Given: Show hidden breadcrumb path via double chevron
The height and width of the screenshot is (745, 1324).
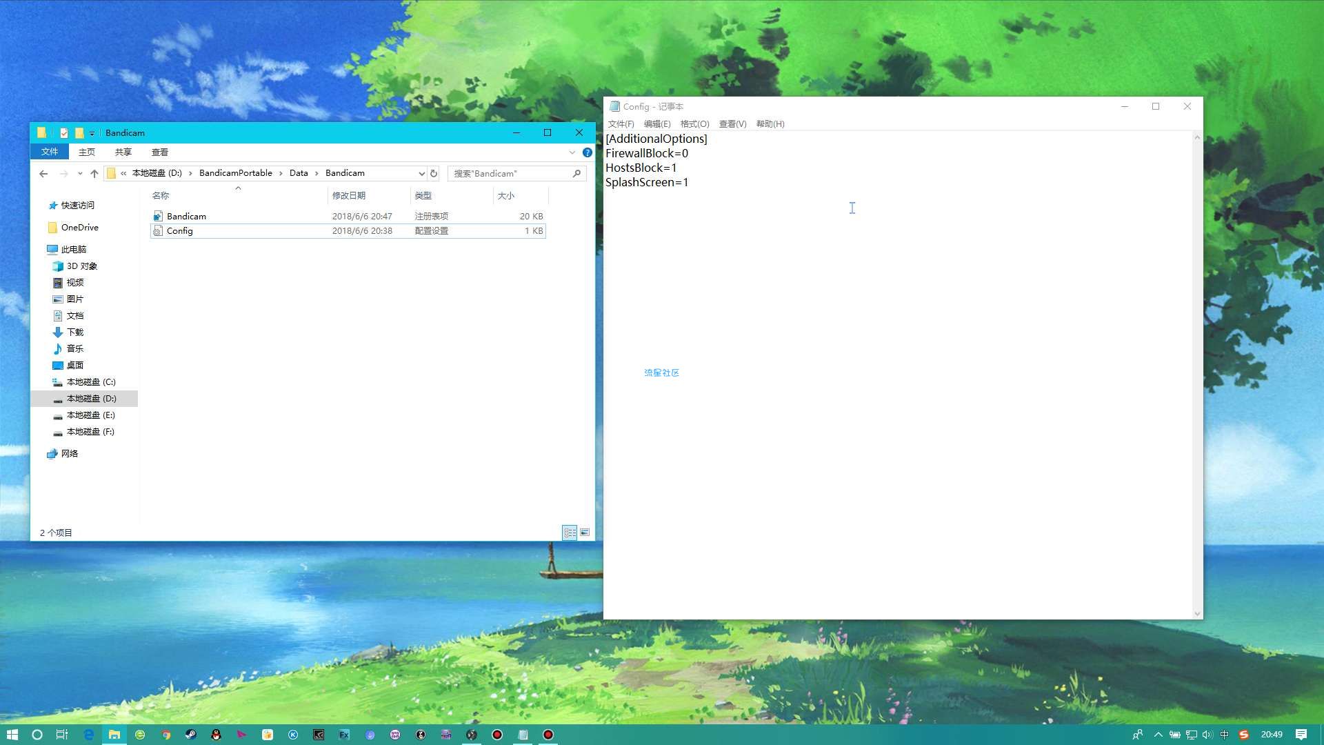Looking at the screenshot, I should click(x=123, y=173).
